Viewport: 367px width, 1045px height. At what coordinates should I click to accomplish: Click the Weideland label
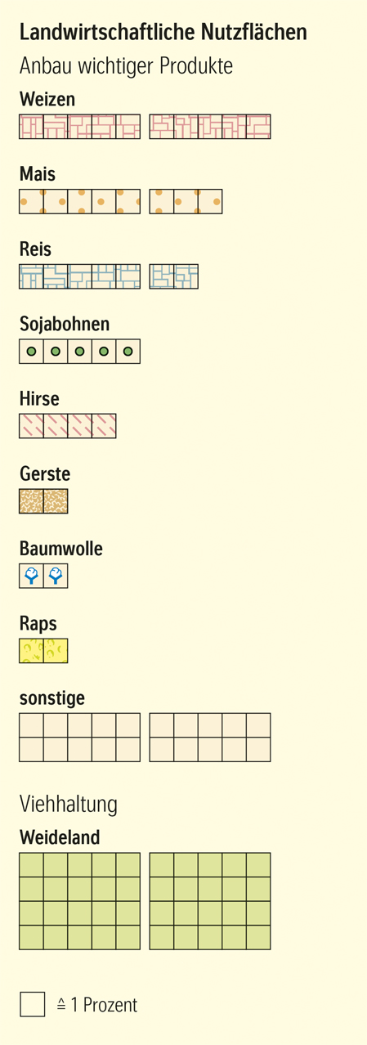pos(60,837)
